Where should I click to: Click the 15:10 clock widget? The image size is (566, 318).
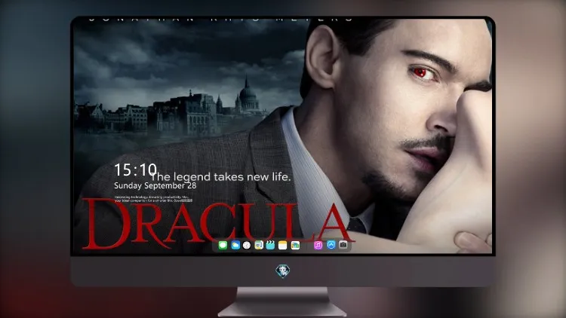point(136,170)
